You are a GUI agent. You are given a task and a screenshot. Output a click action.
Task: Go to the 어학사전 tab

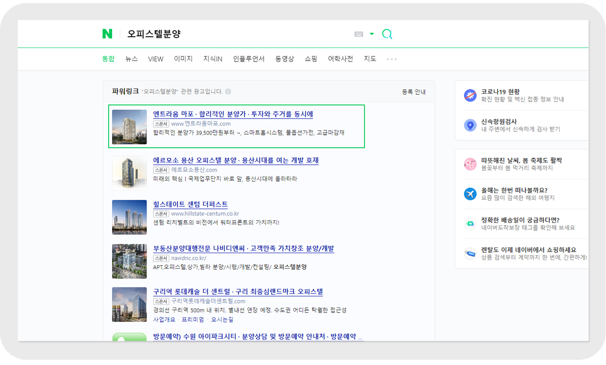click(x=340, y=59)
